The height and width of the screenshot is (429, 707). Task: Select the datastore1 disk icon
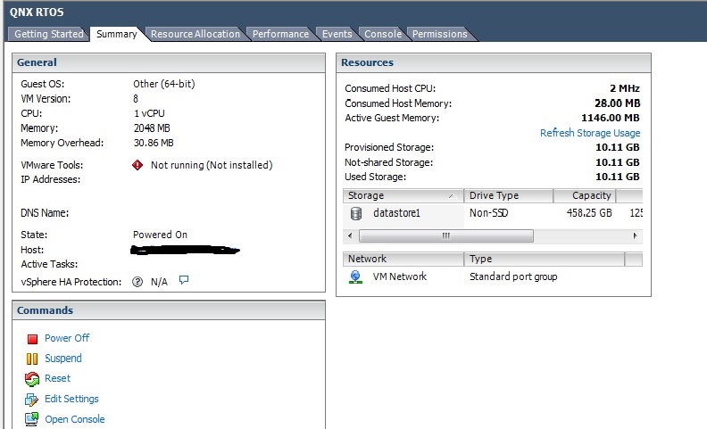(356, 214)
